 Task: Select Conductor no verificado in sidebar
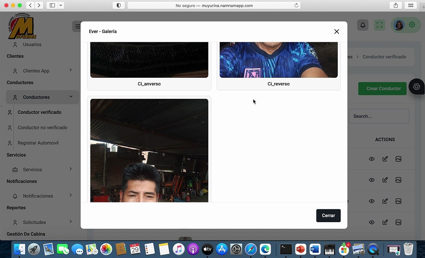[42, 128]
